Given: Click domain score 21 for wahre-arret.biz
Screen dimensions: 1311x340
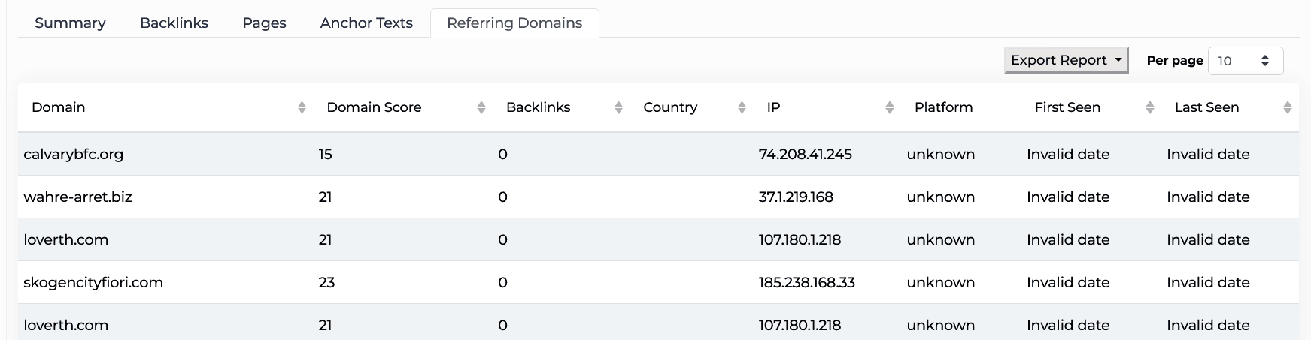Looking at the screenshot, I should 325,197.
